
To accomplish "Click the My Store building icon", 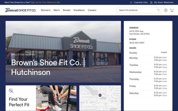I will click(151, 2).
